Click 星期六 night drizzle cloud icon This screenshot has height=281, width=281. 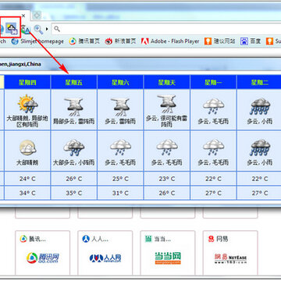tap(120, 148)
